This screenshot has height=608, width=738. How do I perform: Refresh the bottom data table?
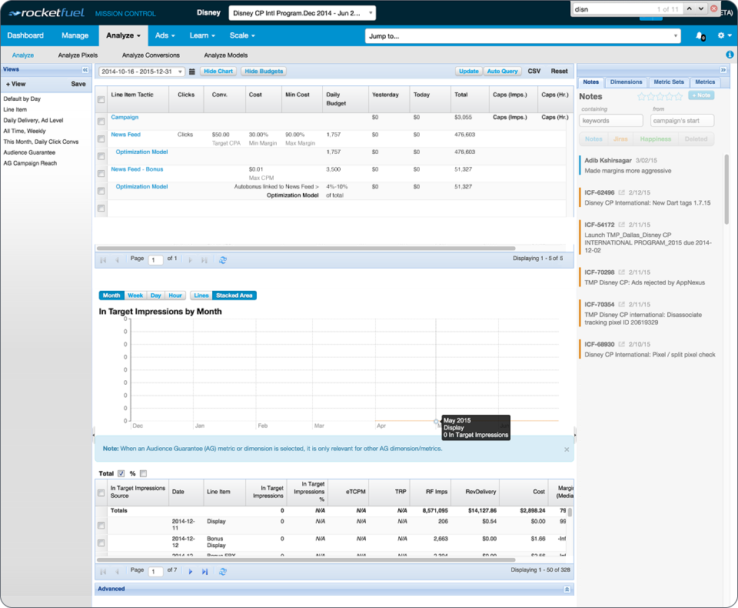point(223,571)
